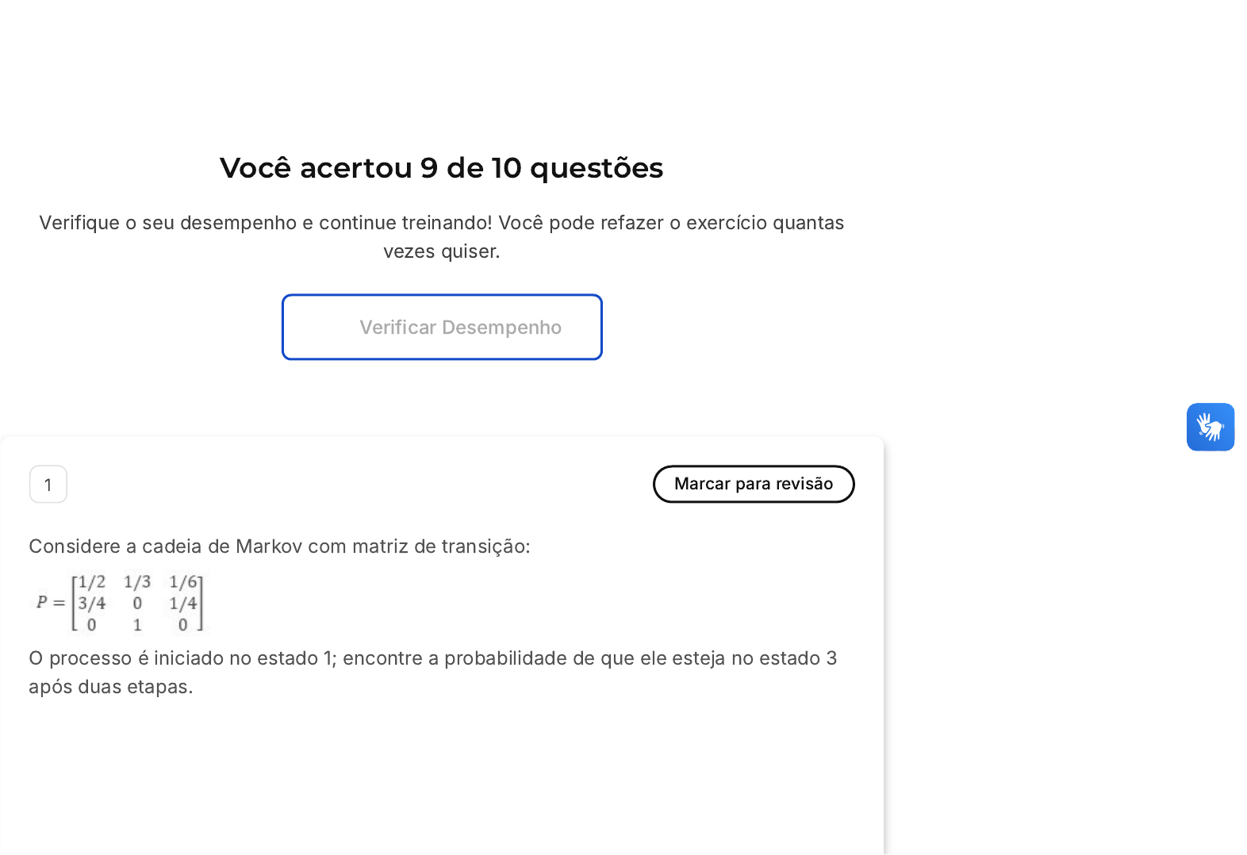Click the 1/2 entry of matrix P
Viewport: 1247px width, 855px height.
[x=91, y=582]
